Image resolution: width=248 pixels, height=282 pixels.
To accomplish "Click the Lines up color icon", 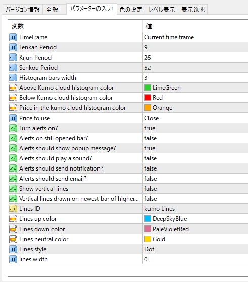I will coord(13,219).
